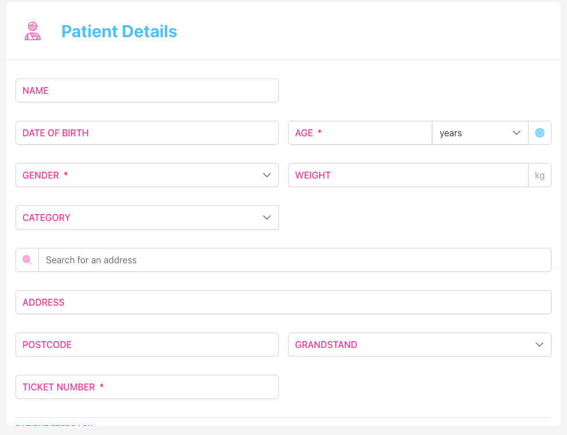Open the age units dropdown showing years
The image size is (567, 435).
click(480, 132)
